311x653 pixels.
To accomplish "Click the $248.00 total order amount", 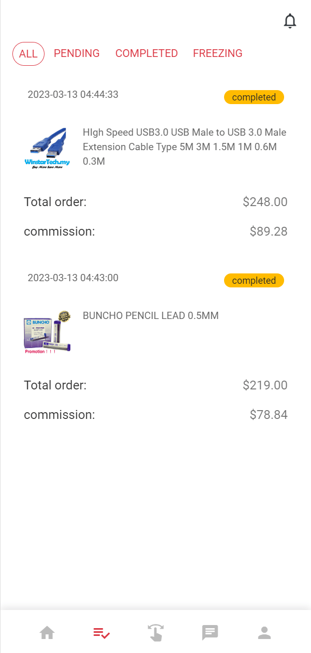I will tap(265, 202).
